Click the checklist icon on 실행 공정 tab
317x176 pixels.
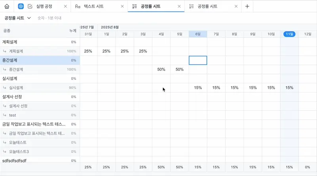pyautogui.click(x=30, y=6)
